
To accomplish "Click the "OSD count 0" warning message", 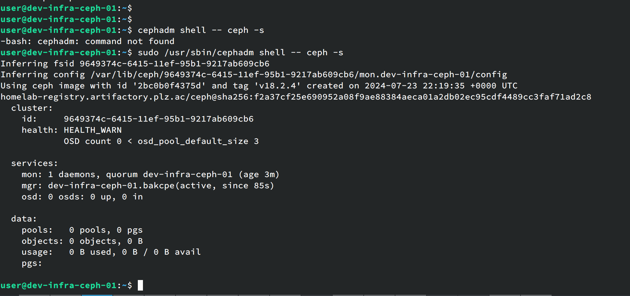I will [161, 141].
